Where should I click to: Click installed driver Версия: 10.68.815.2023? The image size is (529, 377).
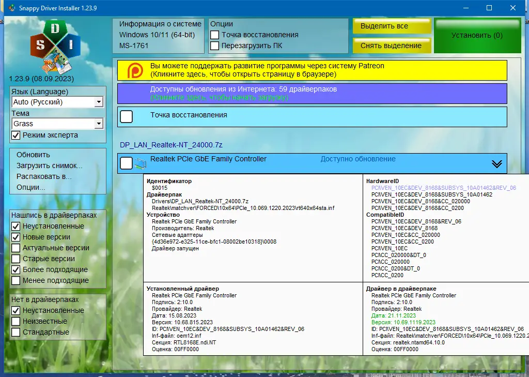tap(182, 322)
